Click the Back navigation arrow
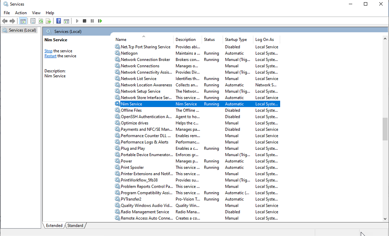This screenshot has height=236, width=389. 4,21
